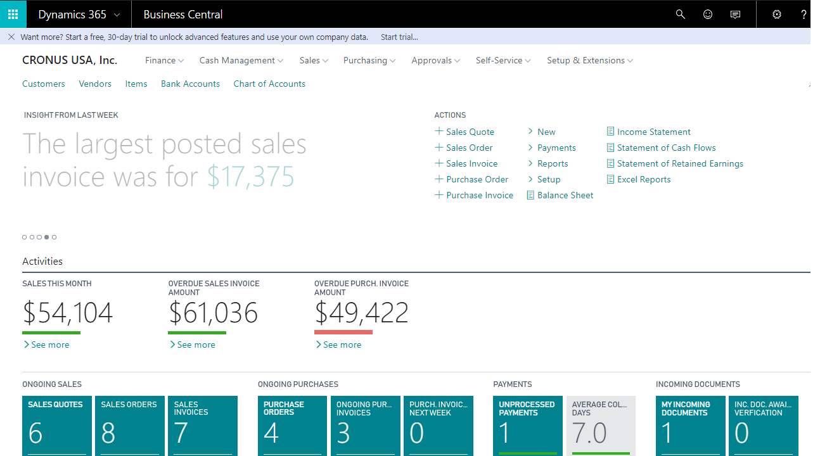
Task: Click the $49,422 overdue purchase figure
Action: tap(361, 313)
